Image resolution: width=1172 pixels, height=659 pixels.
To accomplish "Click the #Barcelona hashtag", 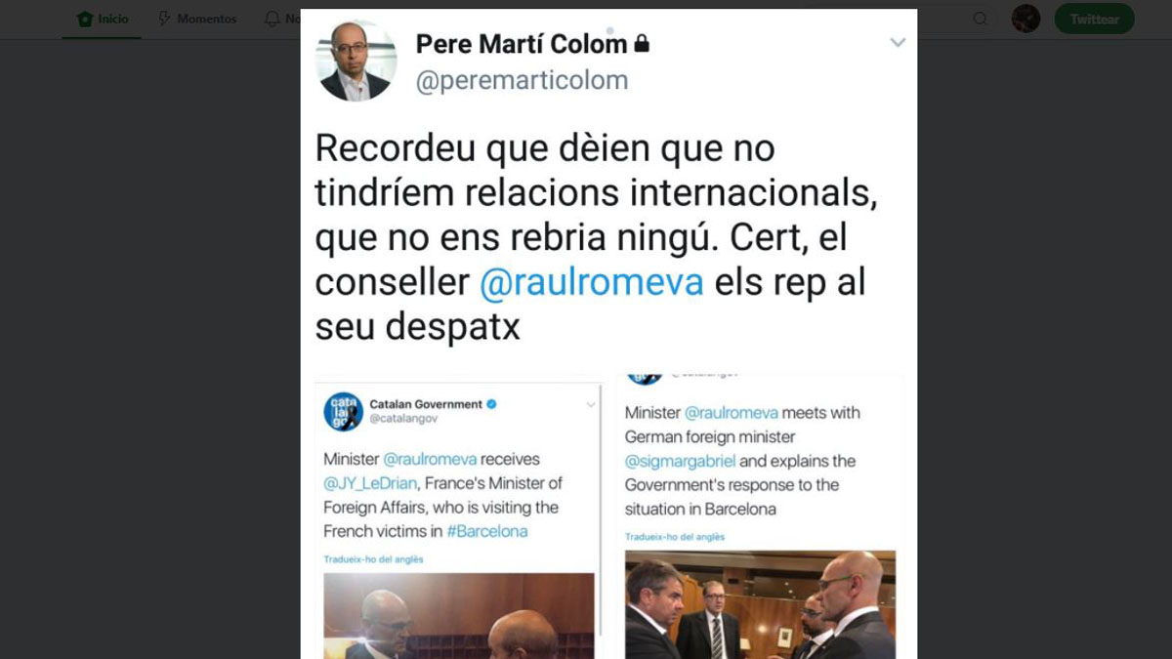I will point(487,532).
